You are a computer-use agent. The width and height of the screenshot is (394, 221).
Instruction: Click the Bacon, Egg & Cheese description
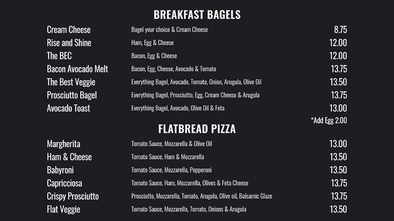coord(154,56)
